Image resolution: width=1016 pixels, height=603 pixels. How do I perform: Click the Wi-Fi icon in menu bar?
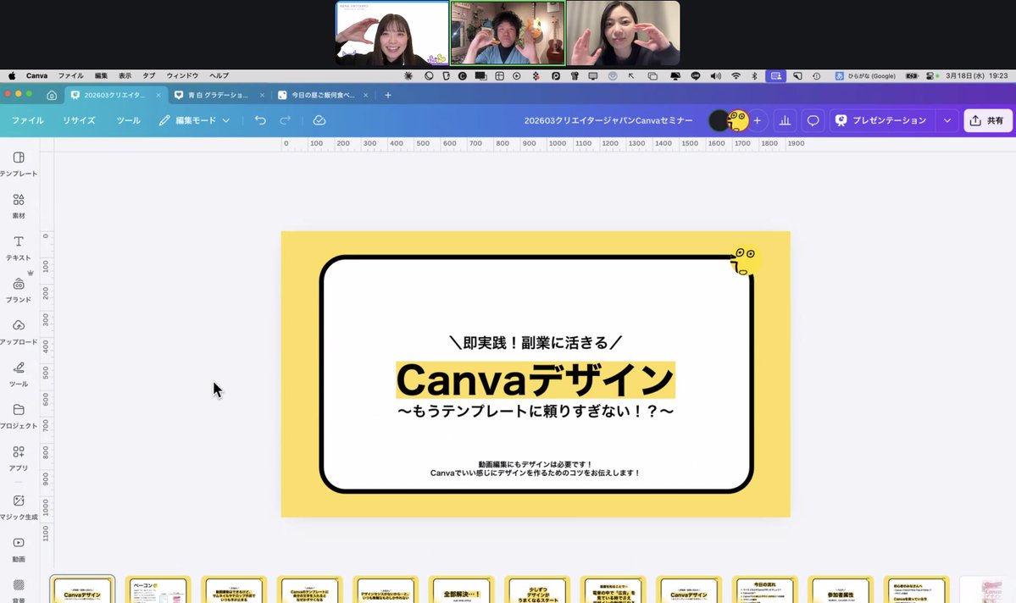pos(736,75)
